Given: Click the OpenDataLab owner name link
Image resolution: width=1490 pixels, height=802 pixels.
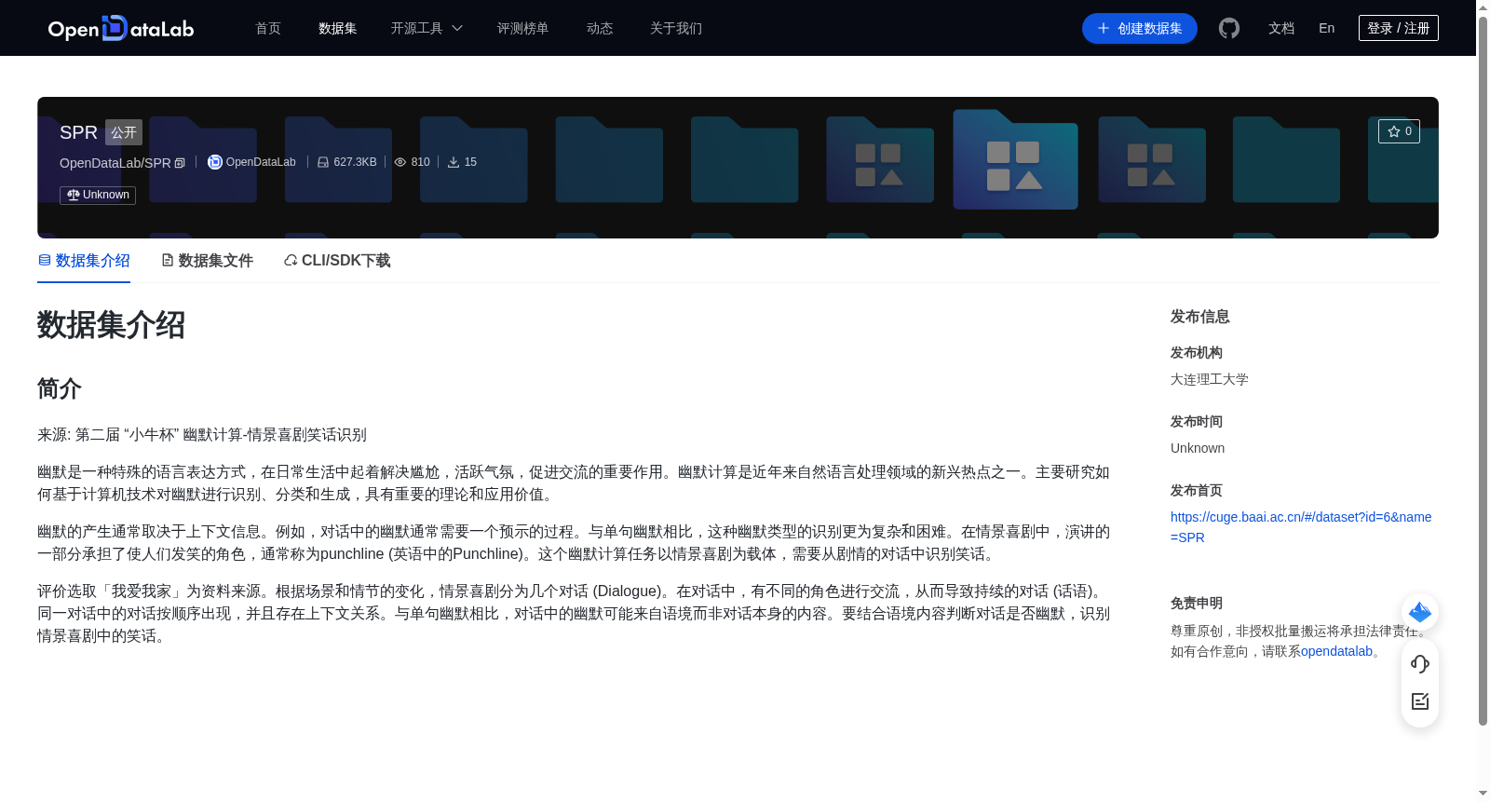Looking at the screenshot, I should (x=261, y=162).
